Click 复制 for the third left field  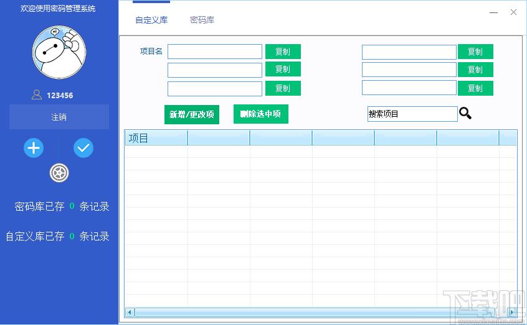[283, 88]
